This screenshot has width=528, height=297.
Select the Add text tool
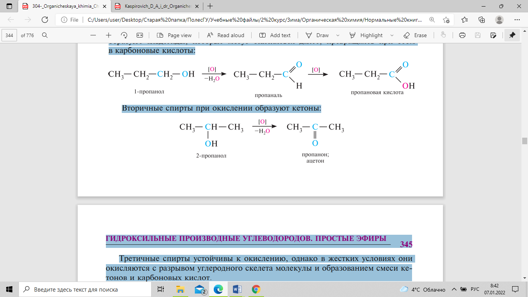[275, 35]
